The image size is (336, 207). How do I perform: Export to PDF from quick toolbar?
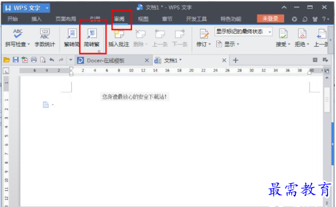tap(25, 60)
